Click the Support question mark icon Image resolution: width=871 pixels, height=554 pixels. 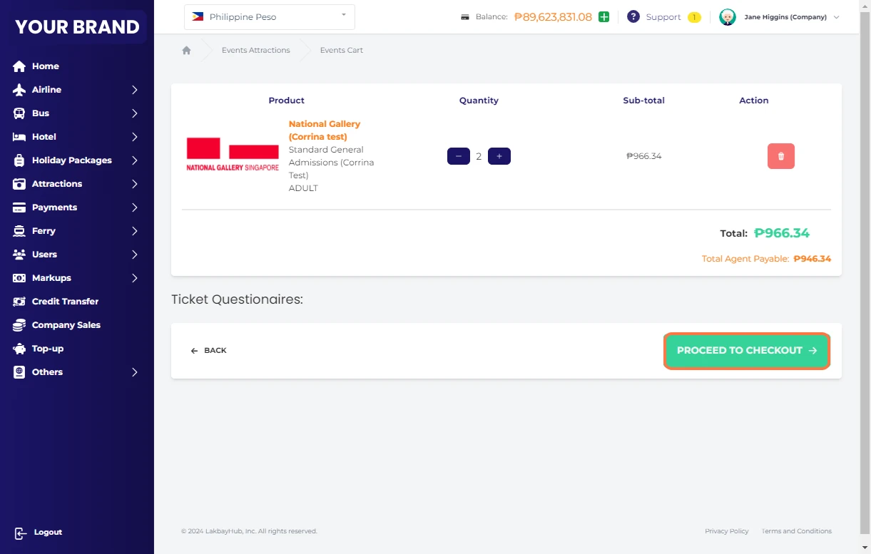click(633, 17)
